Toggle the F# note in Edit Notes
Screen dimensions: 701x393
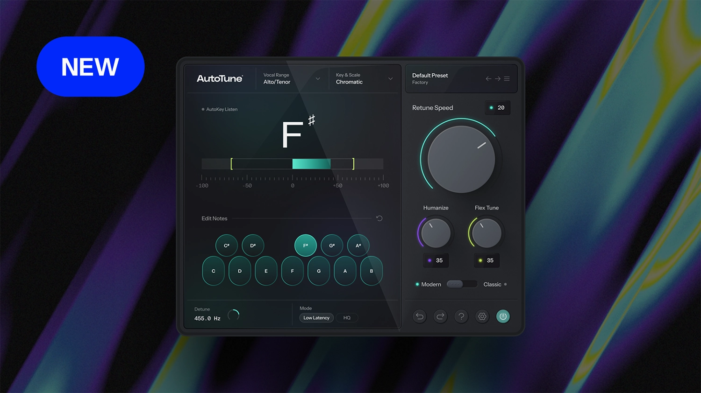tap(305, 245)
